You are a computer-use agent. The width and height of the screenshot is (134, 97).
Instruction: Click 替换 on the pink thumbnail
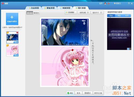pos(16,55)
